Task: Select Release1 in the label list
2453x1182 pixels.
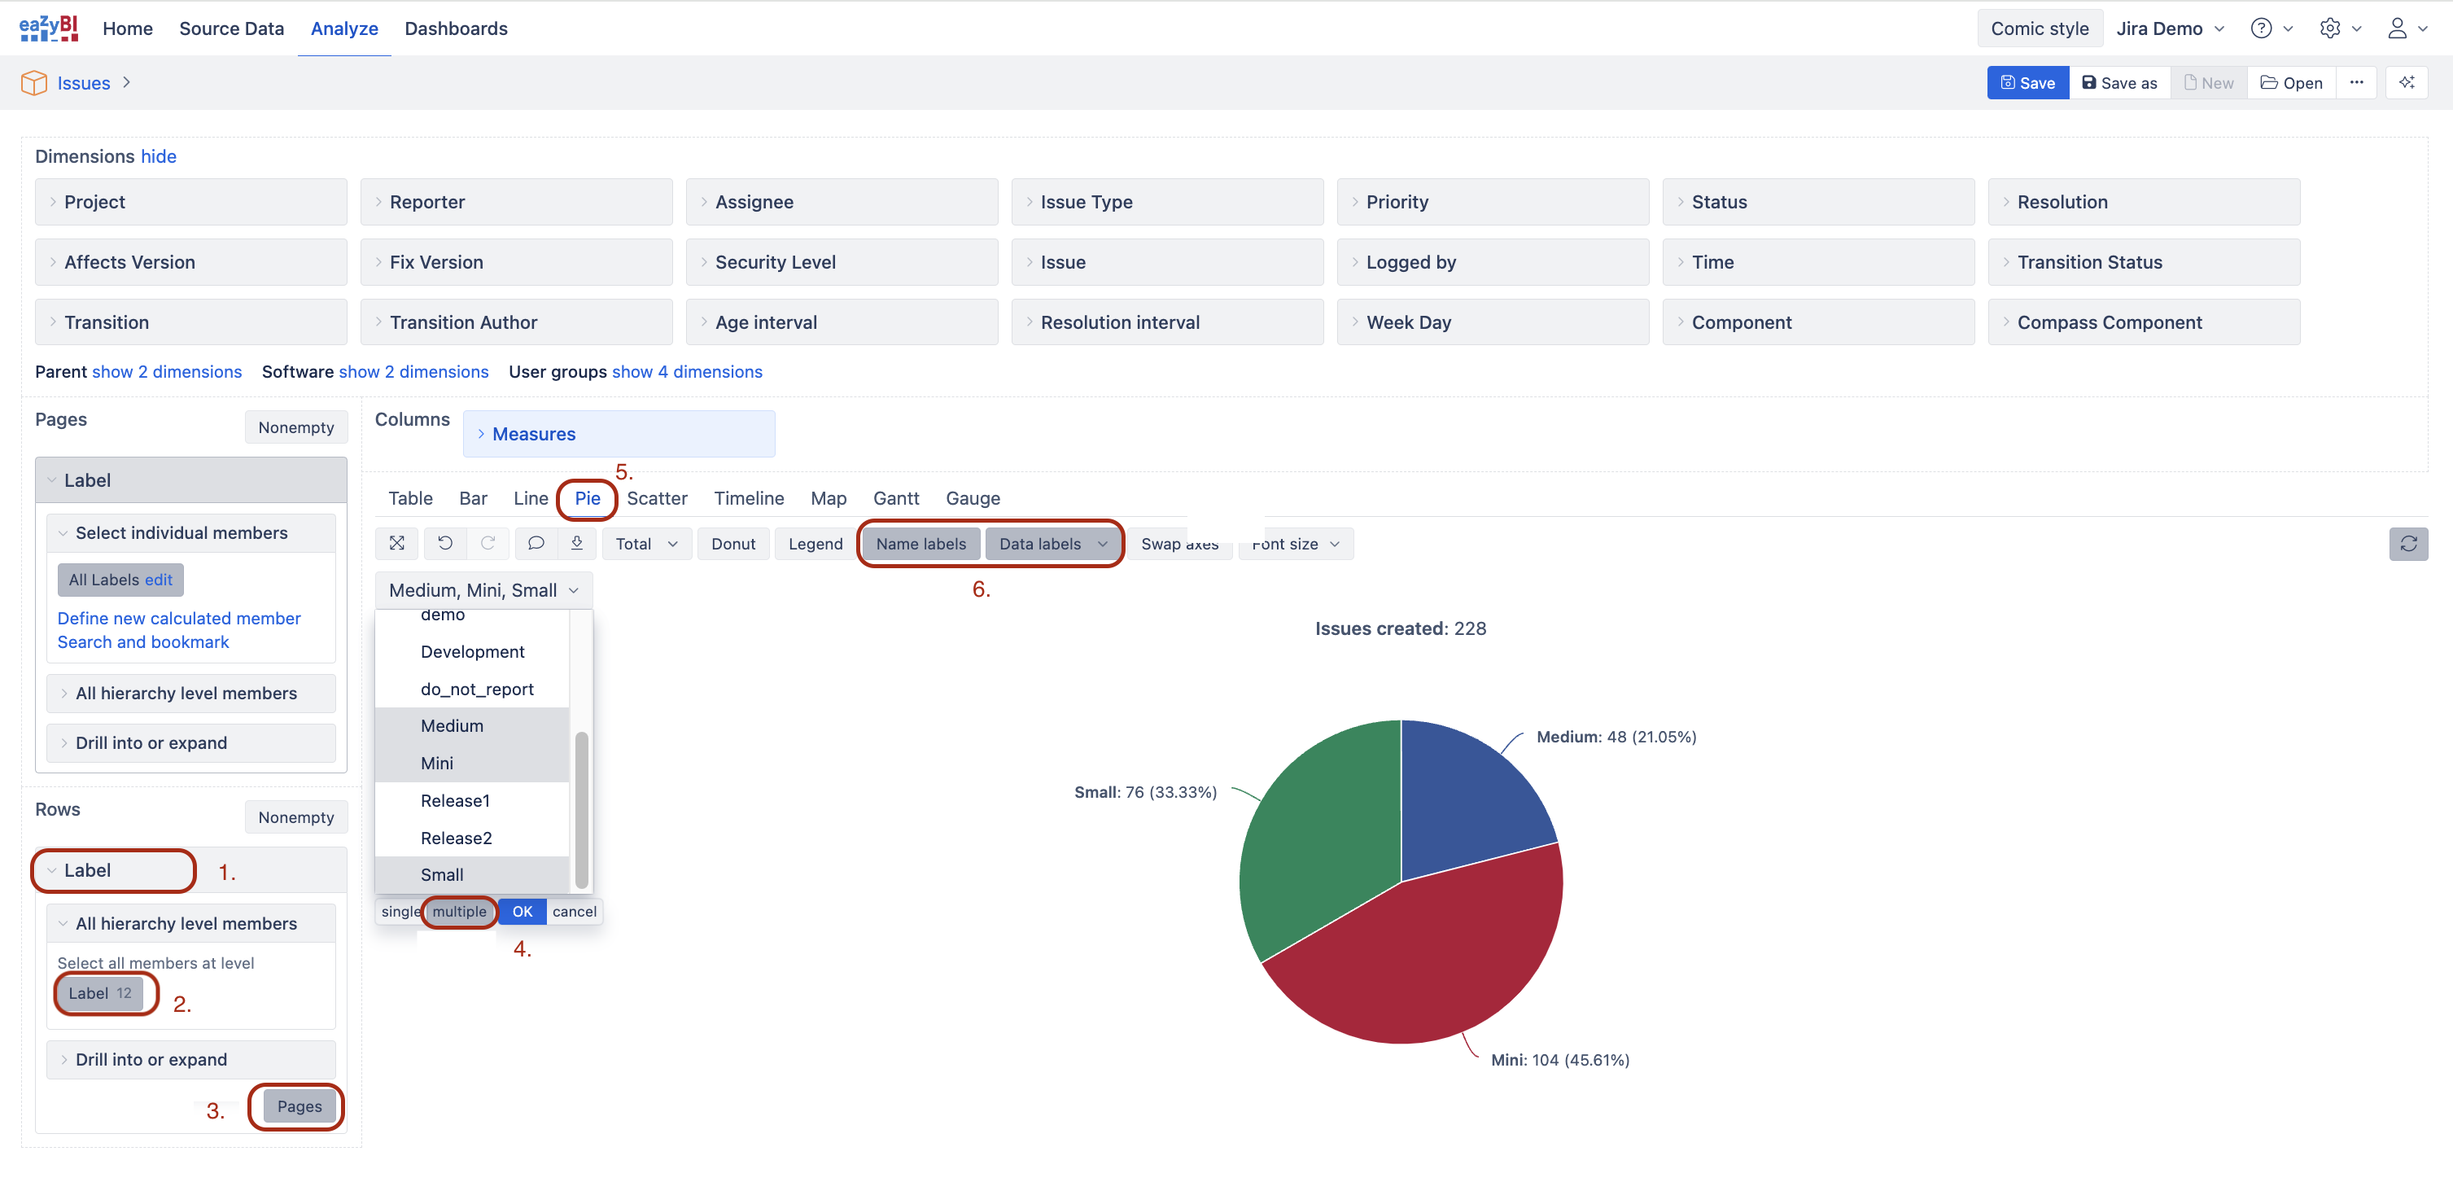Action: (x=455, y=800)
